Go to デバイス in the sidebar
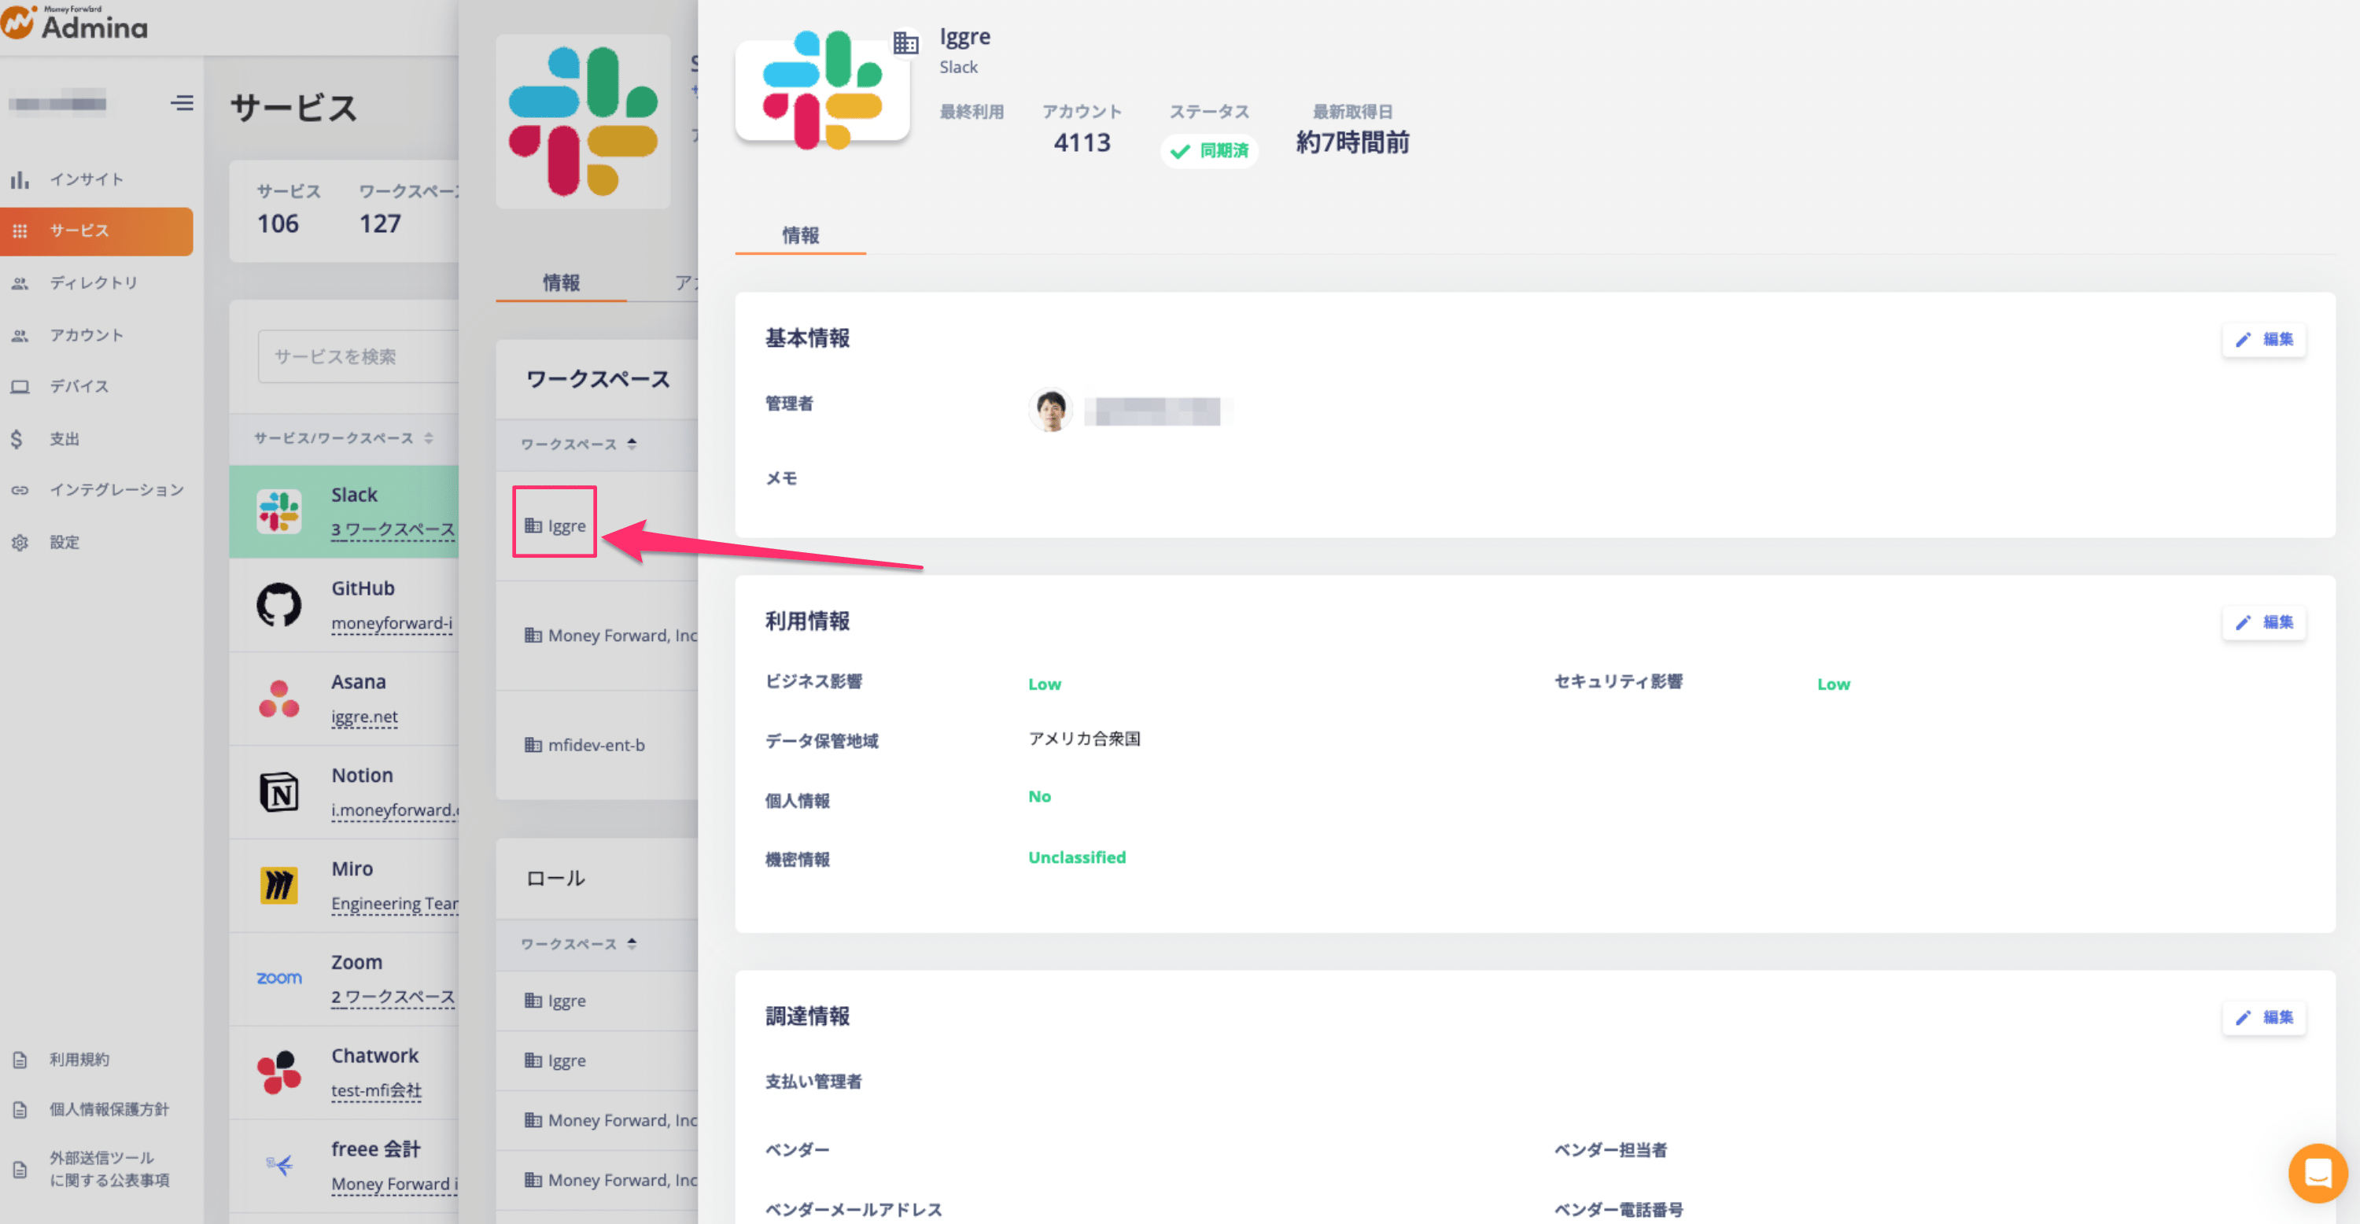This screenshot has width=2360, height=1224. tap(79, 386)
